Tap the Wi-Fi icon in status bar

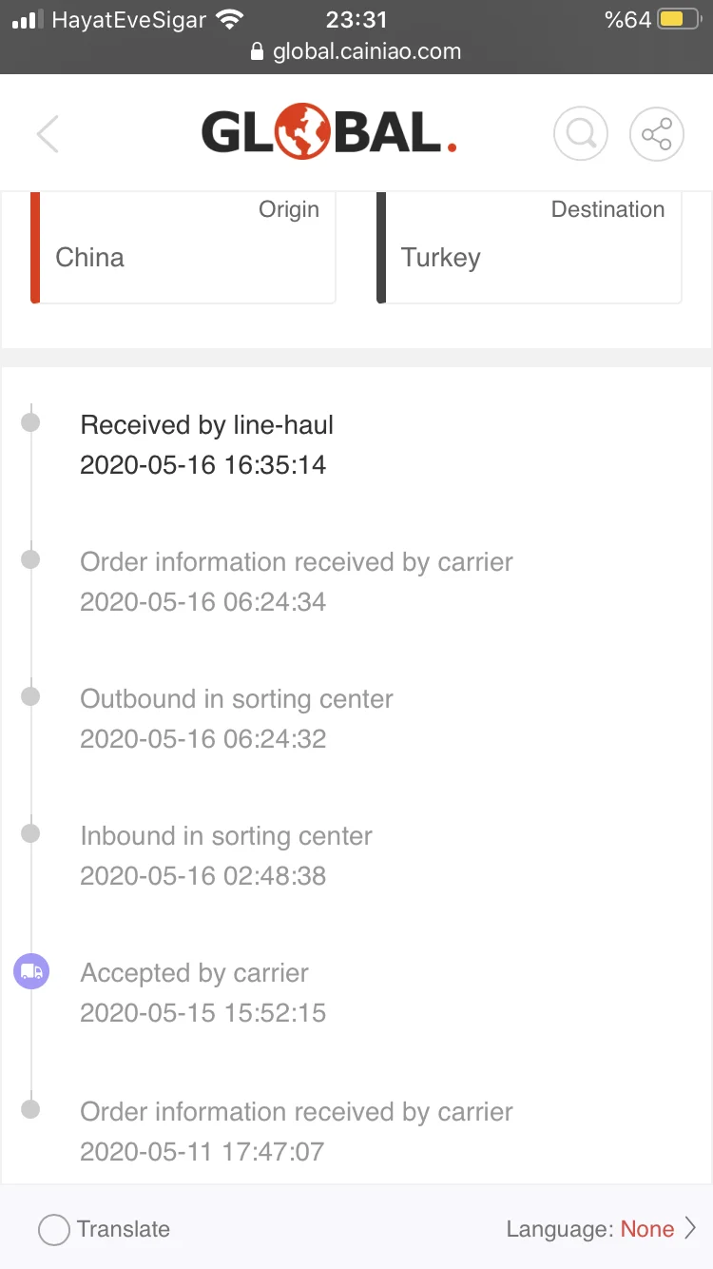point(229,19)
